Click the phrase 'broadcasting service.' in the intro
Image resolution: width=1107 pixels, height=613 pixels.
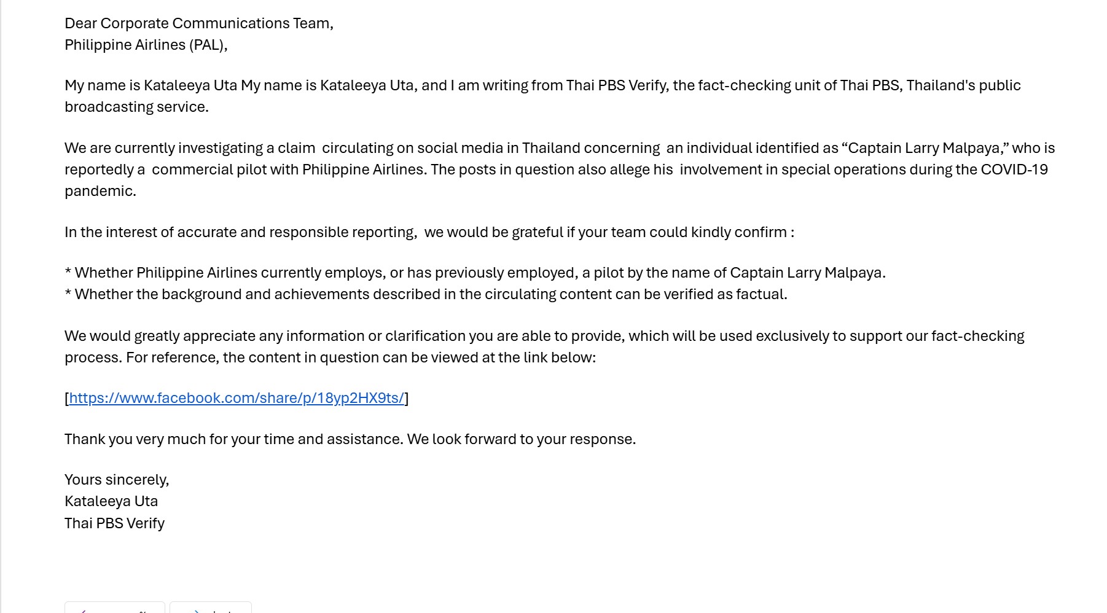[x=136, y=107]
